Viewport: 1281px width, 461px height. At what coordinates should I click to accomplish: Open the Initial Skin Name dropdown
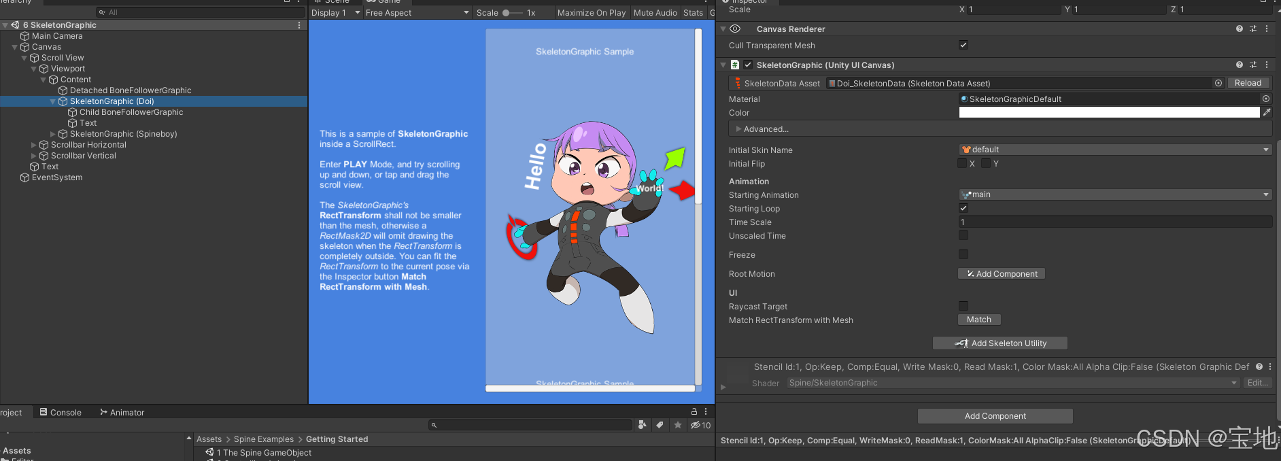click(x=1115, y=150)
